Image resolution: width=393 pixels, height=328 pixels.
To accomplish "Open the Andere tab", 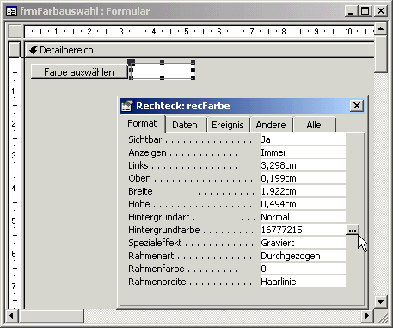I will (x=271, y=125).
